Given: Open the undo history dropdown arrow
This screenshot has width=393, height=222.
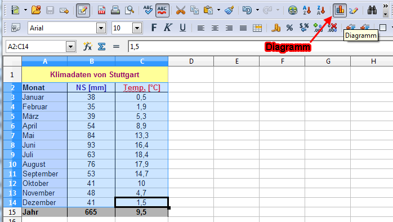Looking at the screenshot, I should tap(257, 10).
